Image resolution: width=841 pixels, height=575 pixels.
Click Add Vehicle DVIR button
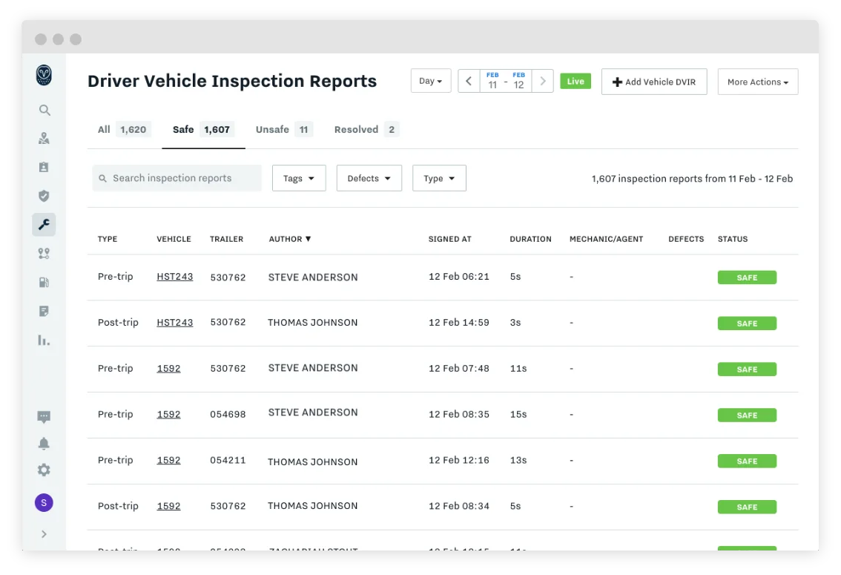(x=654, y=82)
